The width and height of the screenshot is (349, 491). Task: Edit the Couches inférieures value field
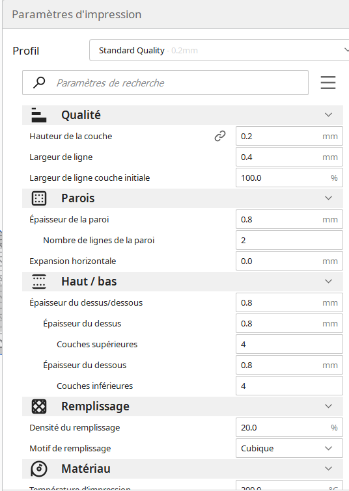point(289,386)
